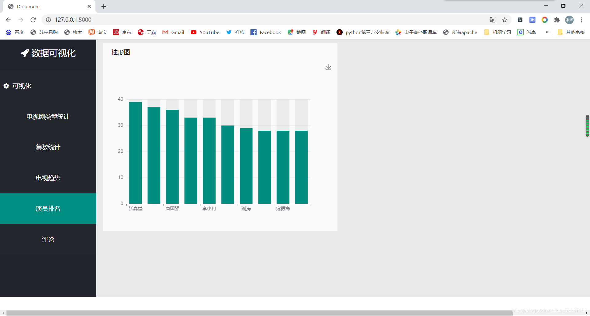Screen dimensions: 590x316
Task: Click the gear icon next to 可视化
Action: coord(6,86)
